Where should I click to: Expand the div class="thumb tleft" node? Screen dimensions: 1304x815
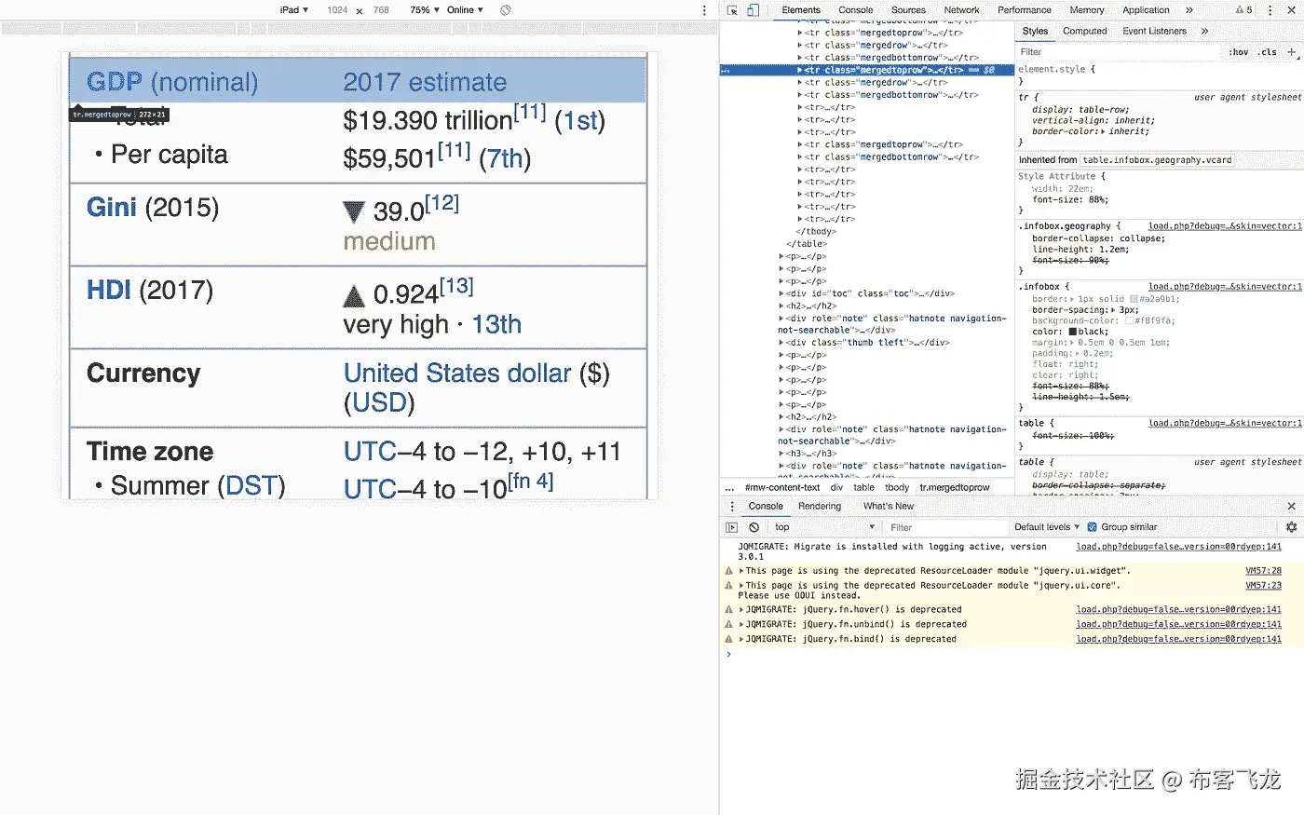[x=781, y=343]
